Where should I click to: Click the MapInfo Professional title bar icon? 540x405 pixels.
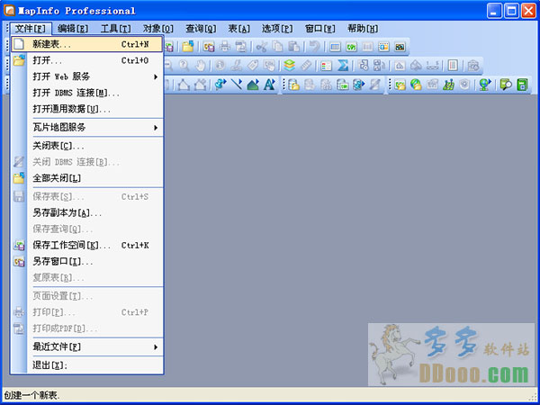[x=9, y=11]
